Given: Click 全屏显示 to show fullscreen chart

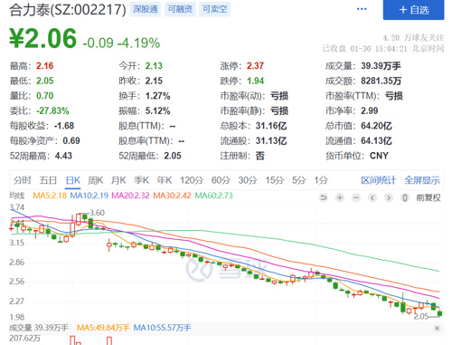Looking at the screenshot, I should point(422,180).
